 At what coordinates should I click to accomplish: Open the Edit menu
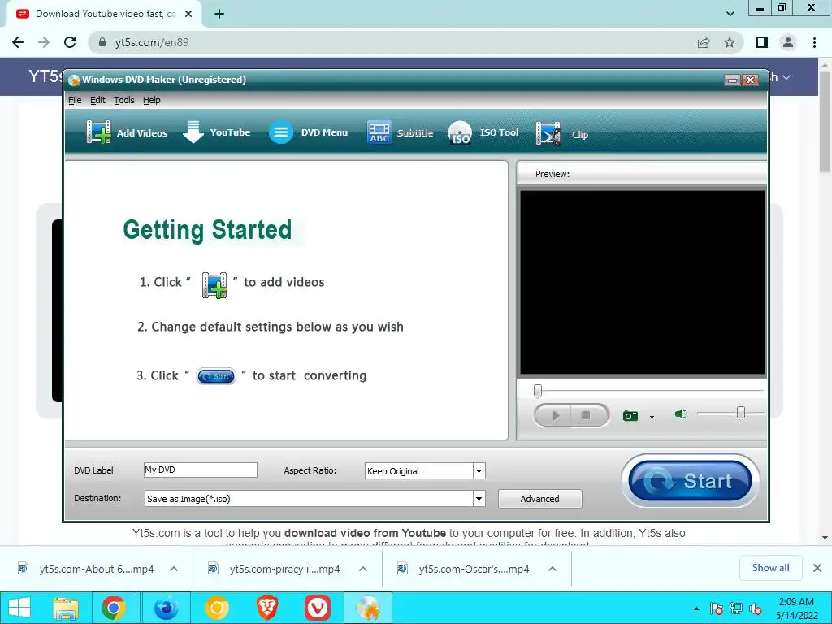[x=97, y=100]
